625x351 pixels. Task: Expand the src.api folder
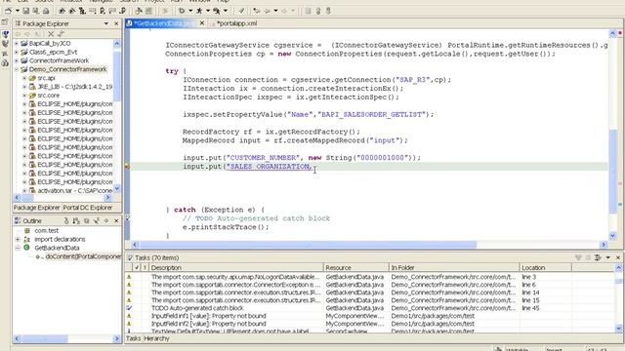point(24,78)
